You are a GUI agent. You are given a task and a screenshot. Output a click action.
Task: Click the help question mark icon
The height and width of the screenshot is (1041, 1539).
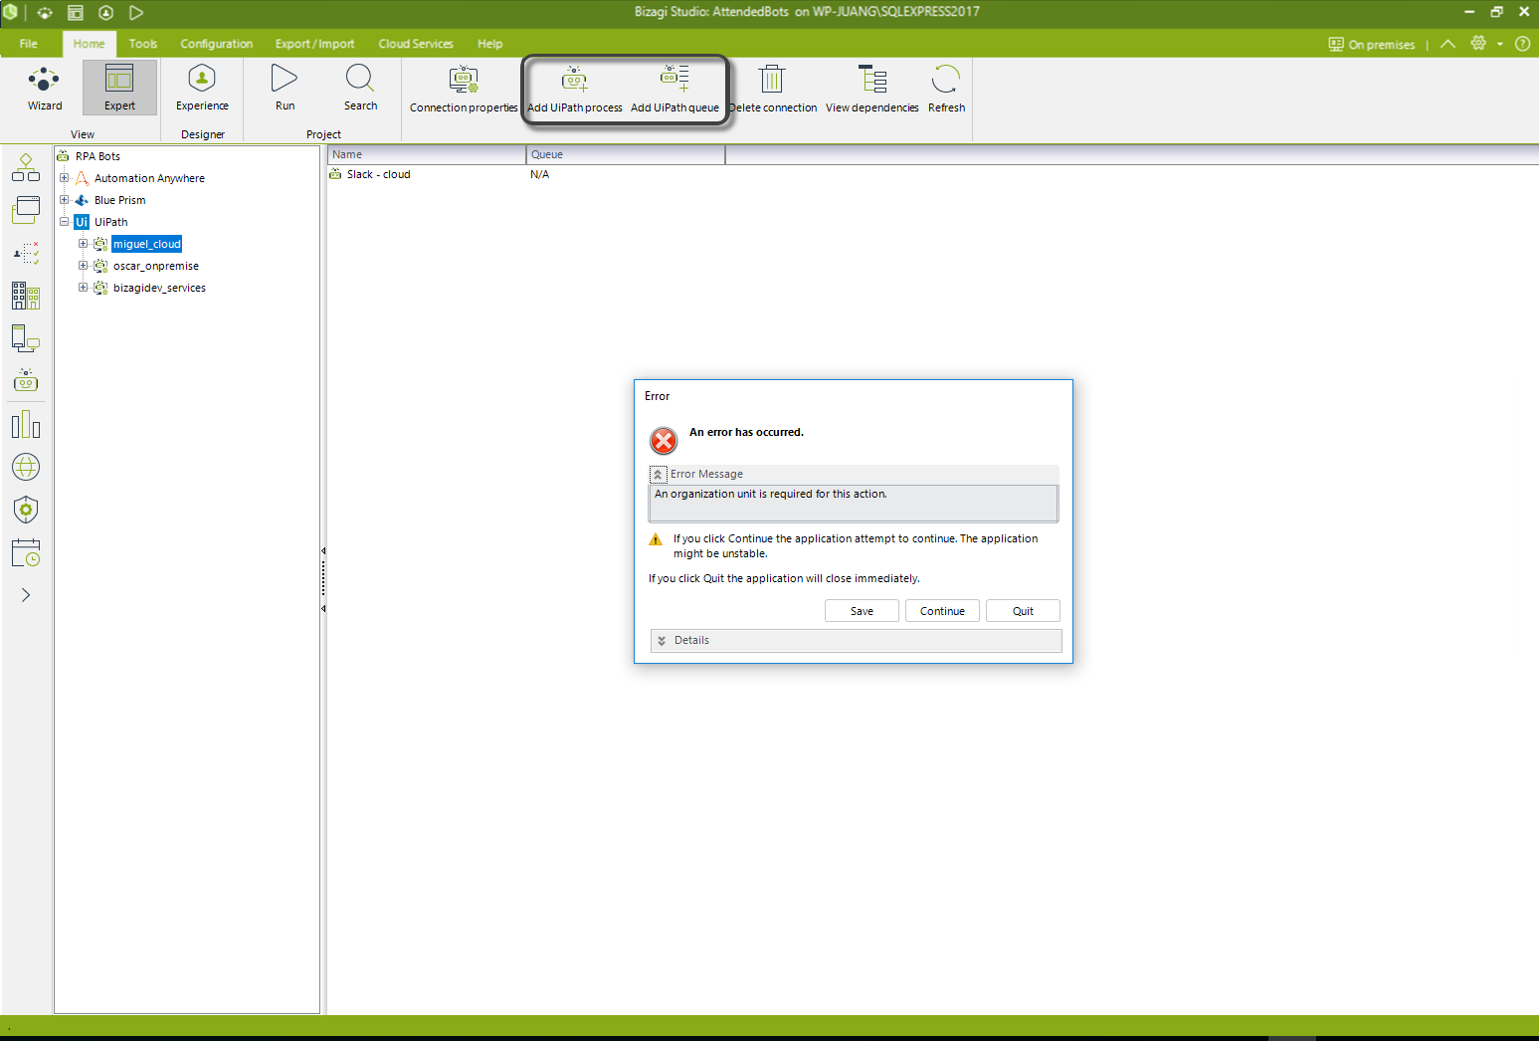[1522, 44]
